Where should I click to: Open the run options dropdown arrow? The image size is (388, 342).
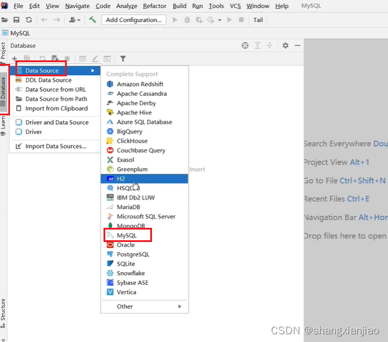[219, 20]
